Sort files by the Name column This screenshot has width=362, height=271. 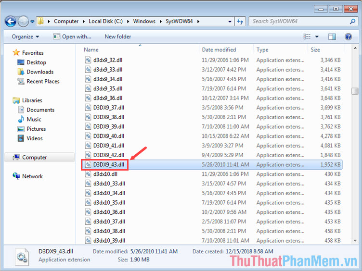[x=91, y=50]
